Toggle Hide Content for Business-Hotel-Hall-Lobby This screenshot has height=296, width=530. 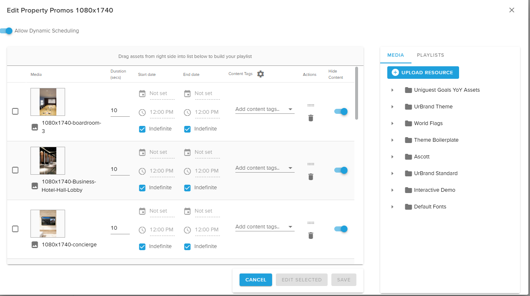point(341,170)
